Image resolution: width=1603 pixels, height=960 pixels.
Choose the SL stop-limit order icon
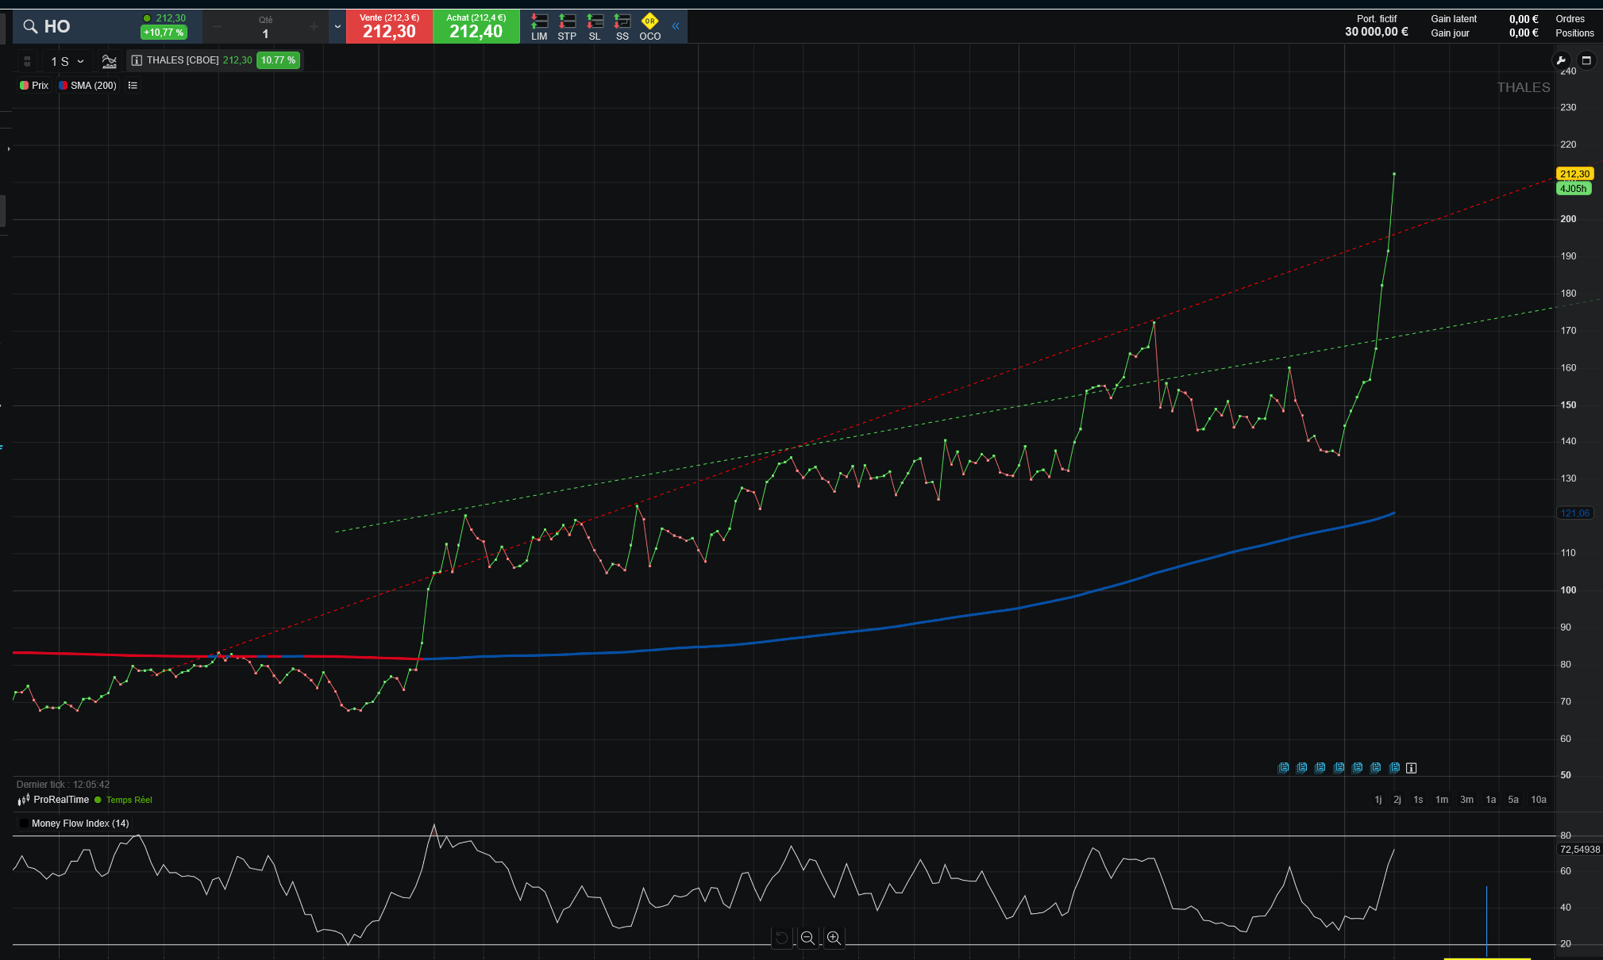click(x=595, y=26)
